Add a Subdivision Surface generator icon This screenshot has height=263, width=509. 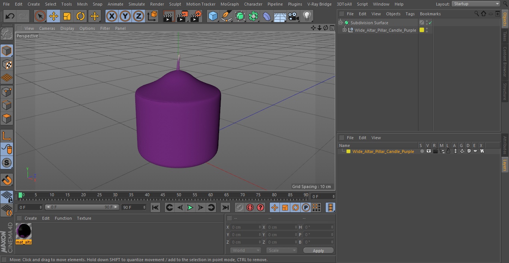(240, 16)
